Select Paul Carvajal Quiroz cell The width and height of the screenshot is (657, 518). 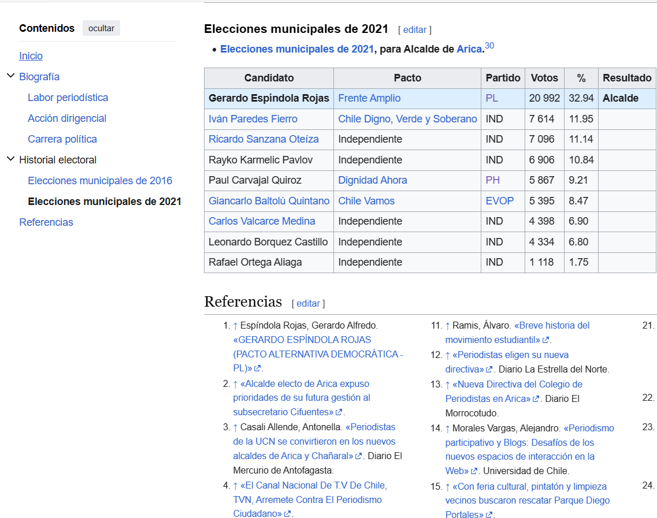click(x=269, y=181)
